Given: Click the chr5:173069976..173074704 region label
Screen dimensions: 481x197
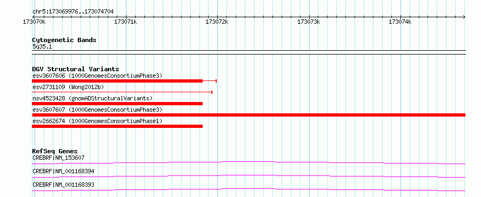Looking at the screenshot, I should tap(73, 12).
